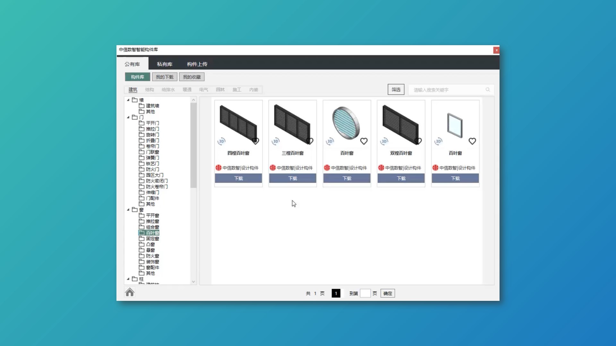Open the 防火窗 folder

152,256
